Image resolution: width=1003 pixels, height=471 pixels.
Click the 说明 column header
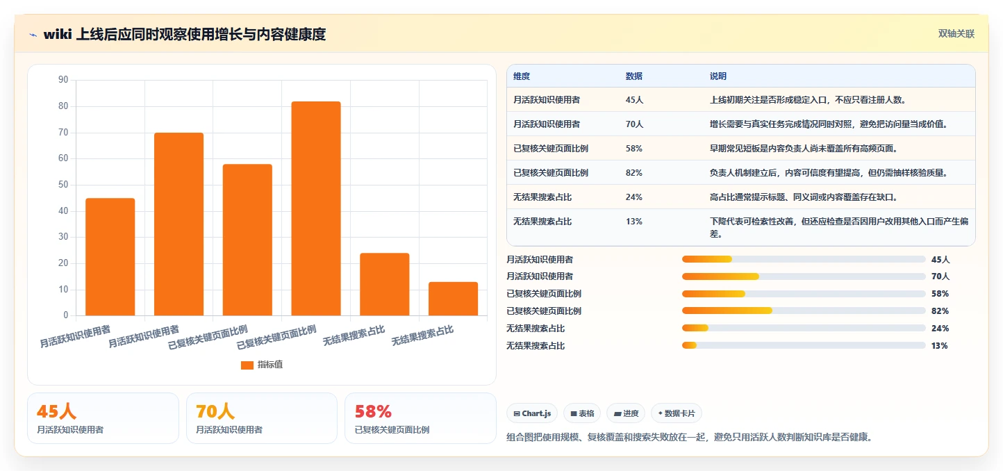click(x=718, y=76)
